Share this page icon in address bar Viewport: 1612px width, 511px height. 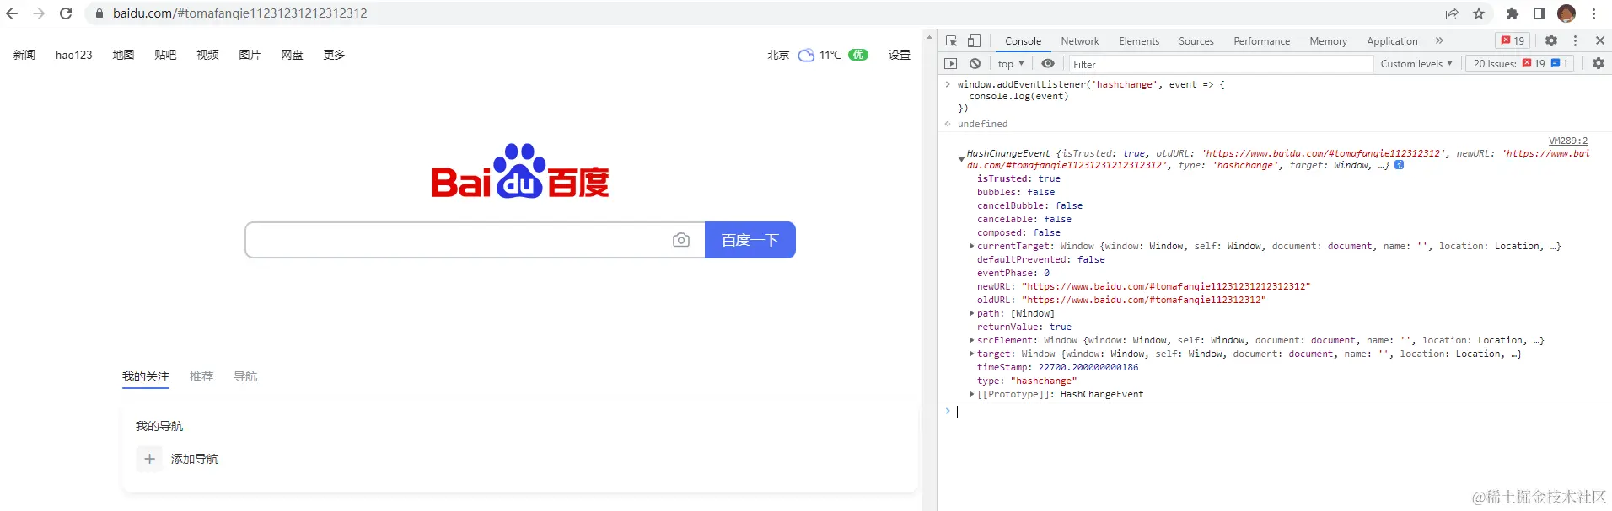(x=1452, y=13)
